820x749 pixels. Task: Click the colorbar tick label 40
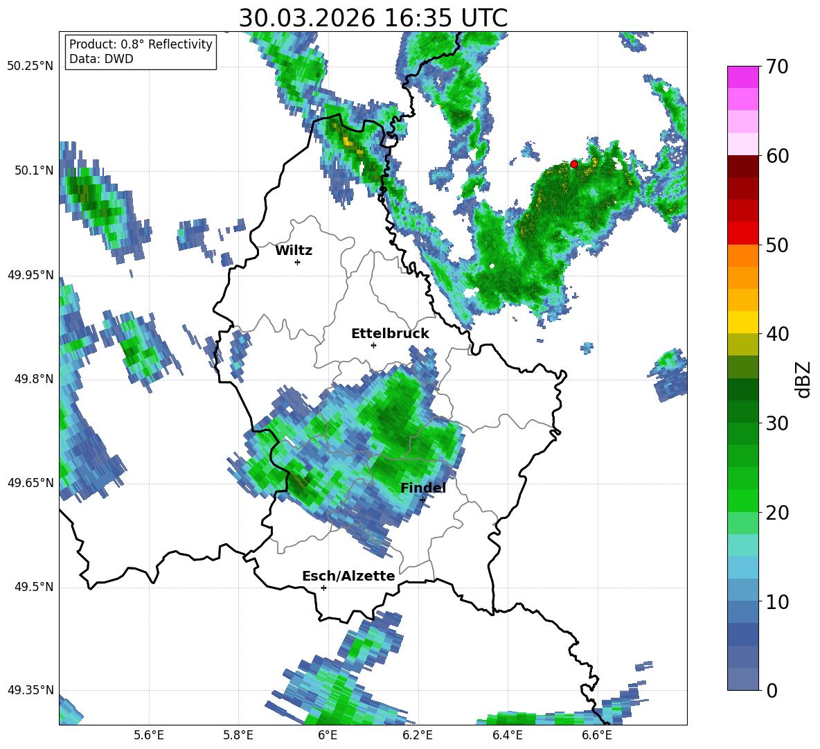(x=776, y=334)
